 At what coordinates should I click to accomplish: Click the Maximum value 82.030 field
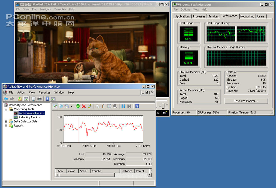pos(139,159)
